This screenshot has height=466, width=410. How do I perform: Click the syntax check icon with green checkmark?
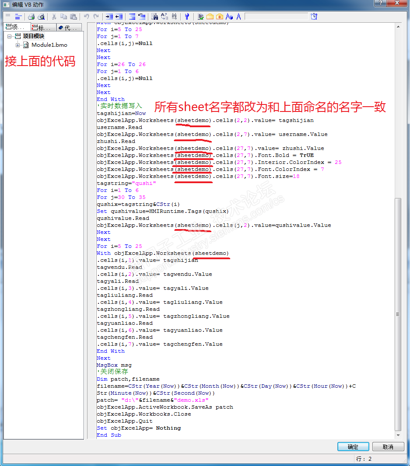pos(200,17)
